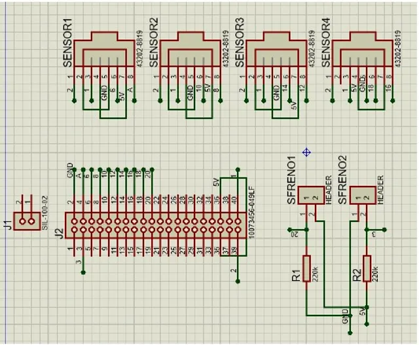Click the SFRENO1 header component
The height and width of the screenshot is (345, 419).
tap(309, 195)
